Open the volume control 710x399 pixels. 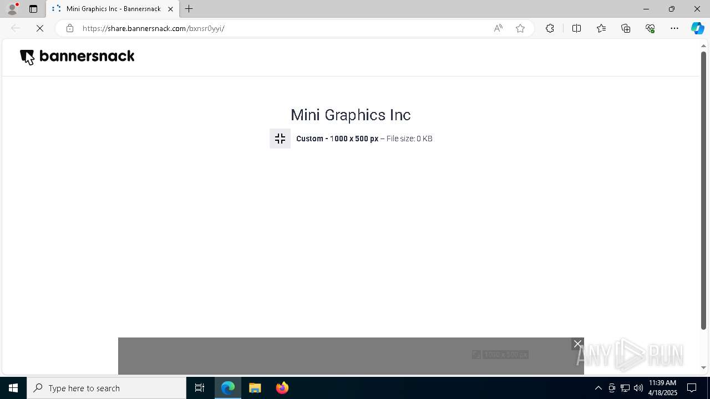(638, 388)
